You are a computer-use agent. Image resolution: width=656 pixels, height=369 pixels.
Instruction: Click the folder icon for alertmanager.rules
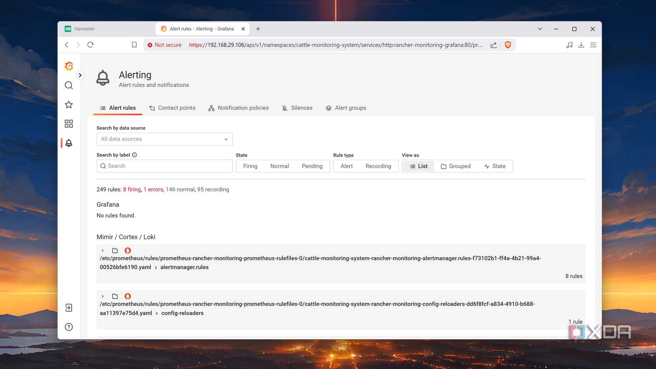(115, 251)
